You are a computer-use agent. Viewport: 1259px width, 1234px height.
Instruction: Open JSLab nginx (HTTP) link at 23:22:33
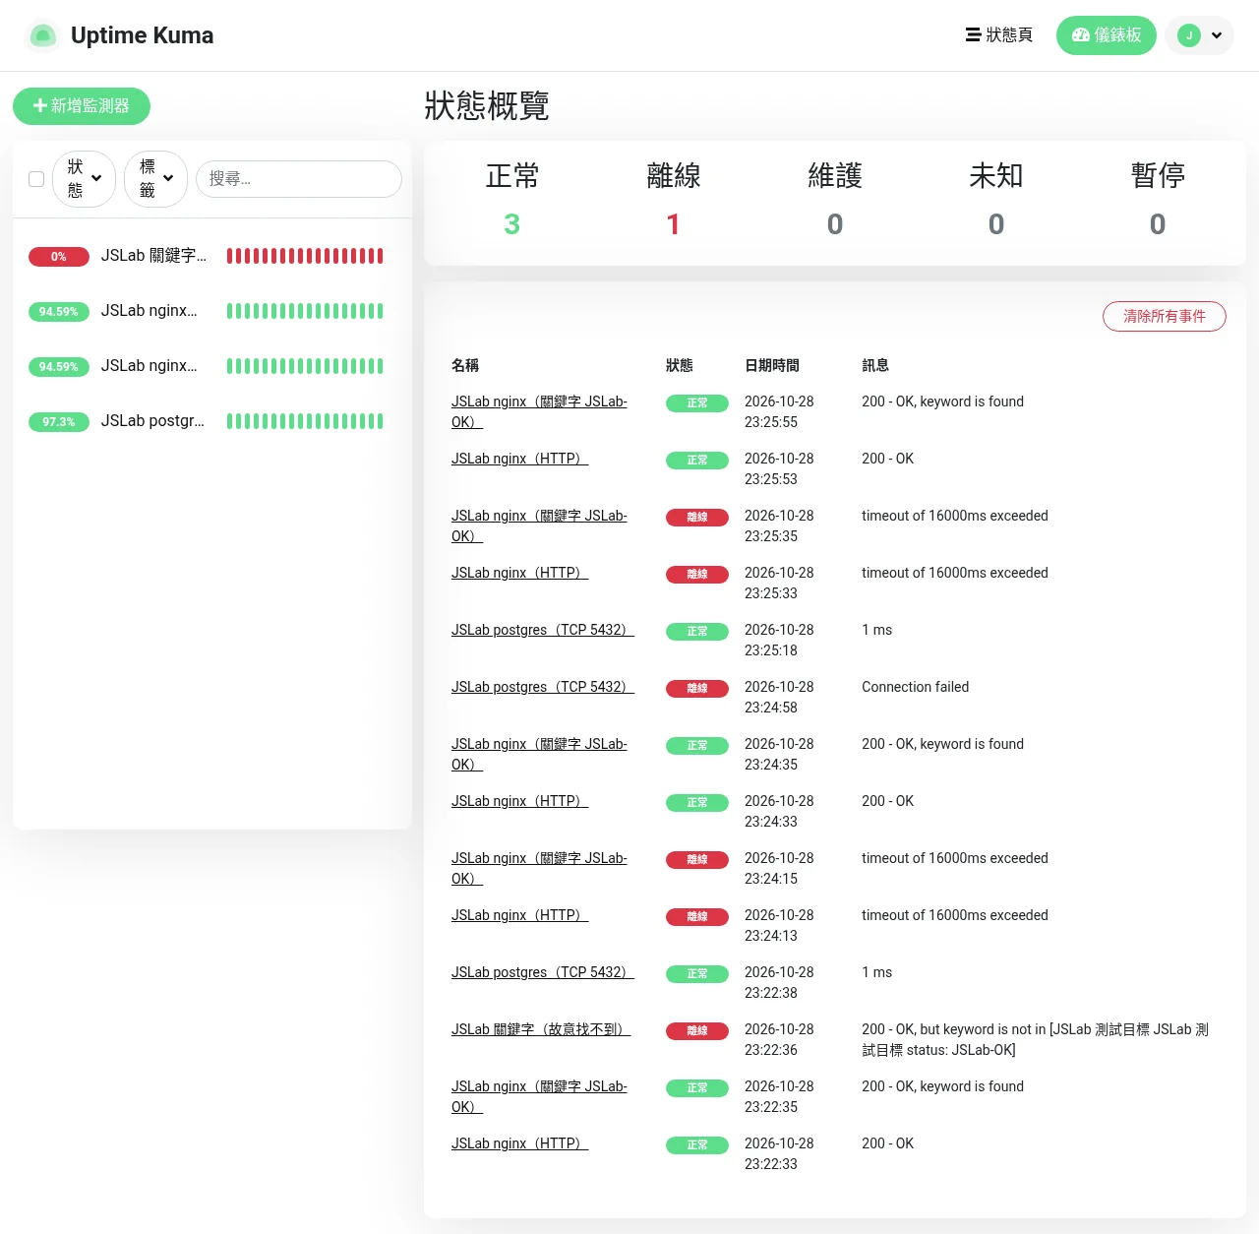coord(519,1143)
